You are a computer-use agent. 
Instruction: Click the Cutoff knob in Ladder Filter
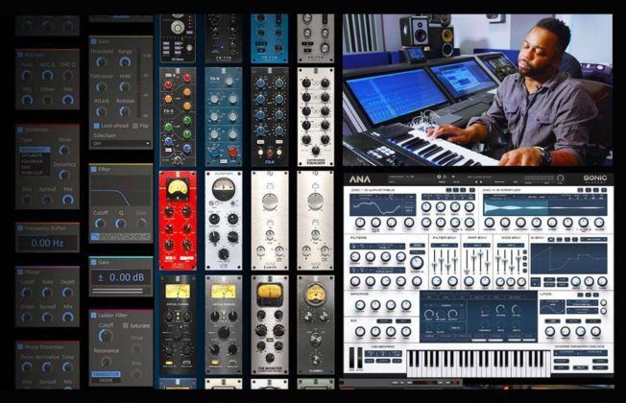[105, 337]
